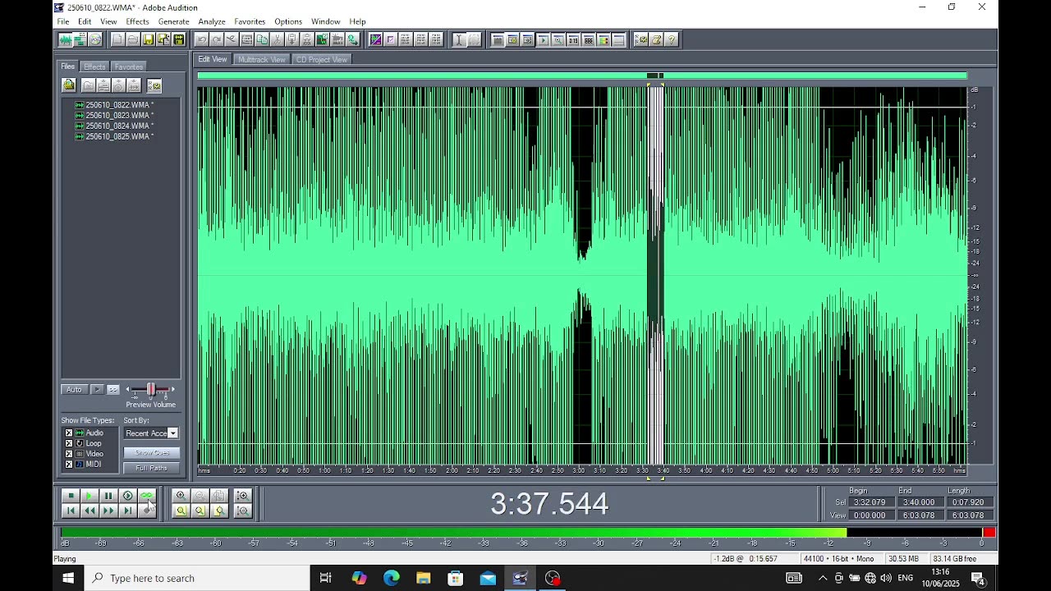Viewport: 1051px width, 591px height.
Task: Open the Sort By dropdown
Action: 151,433
